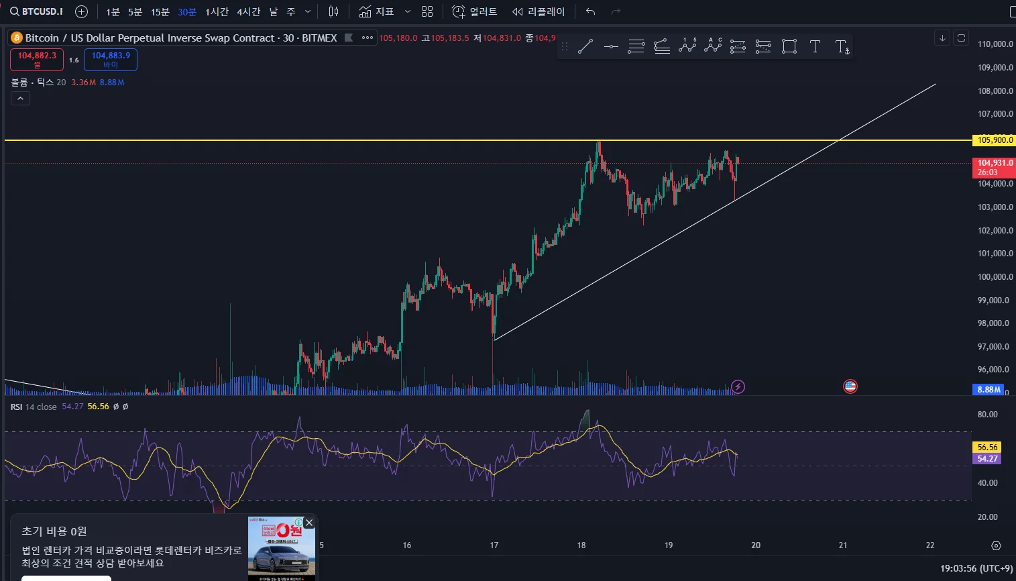Select the Anchored Text tool
This screenshot has width=1016, height=581.
click(x=842, y=46)
